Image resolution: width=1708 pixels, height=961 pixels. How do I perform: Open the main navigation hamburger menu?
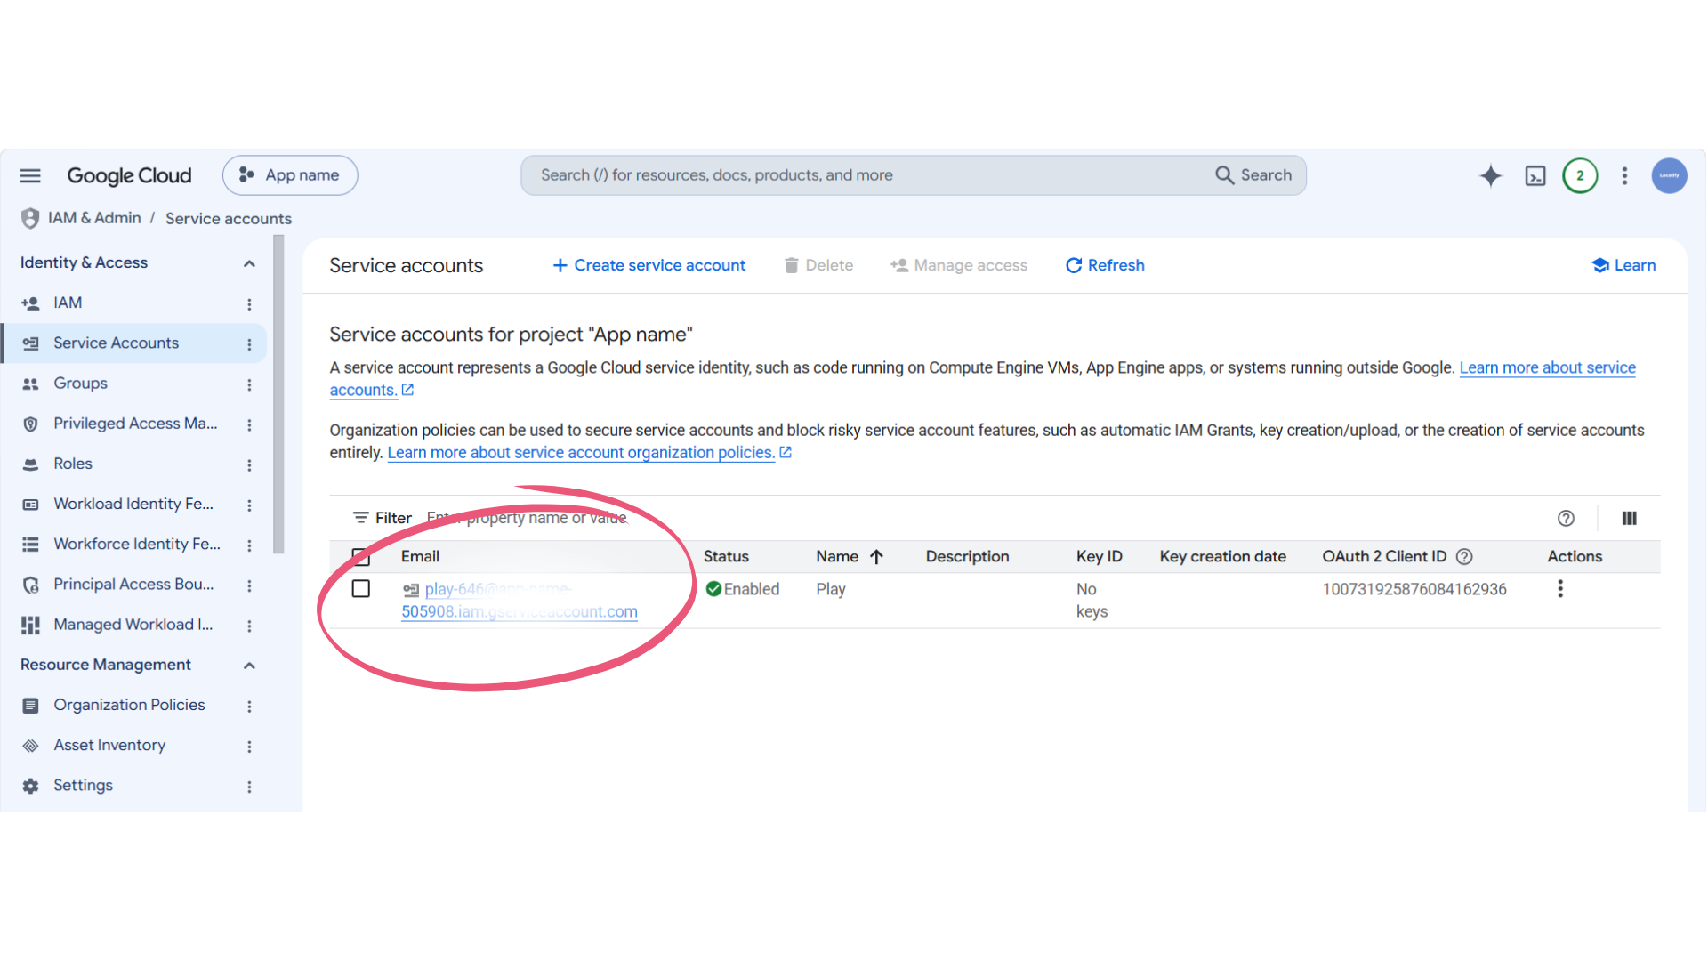click(x=30, y=175)
